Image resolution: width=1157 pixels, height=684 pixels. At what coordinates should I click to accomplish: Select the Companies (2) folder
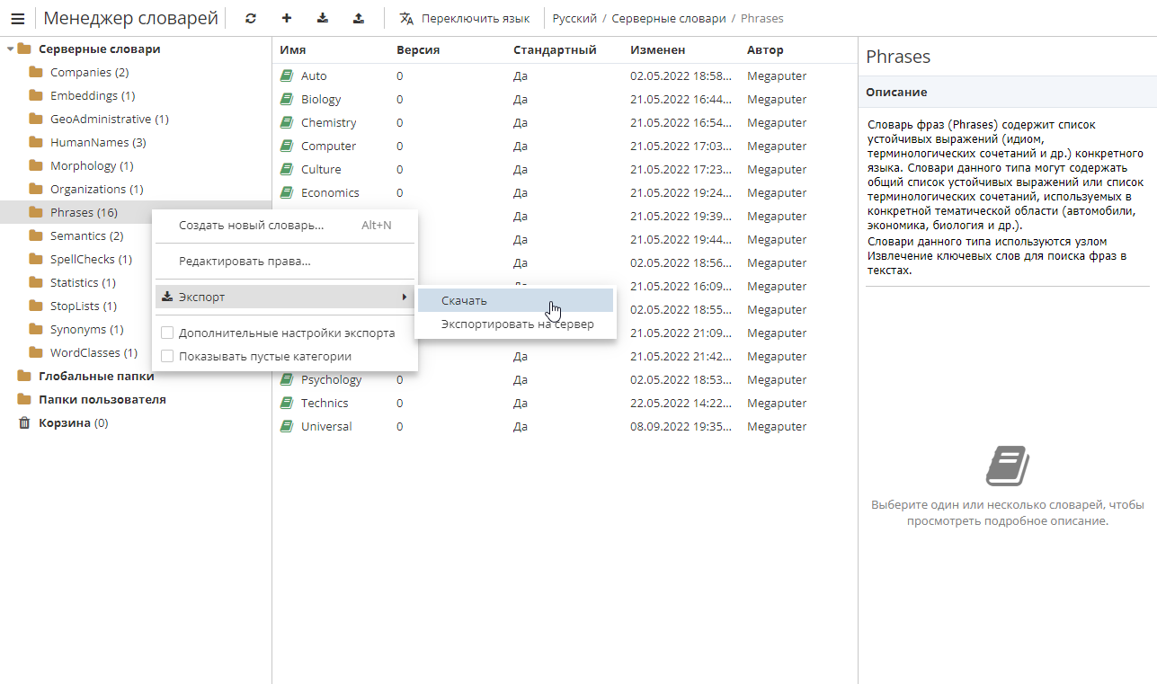[89, 72]
